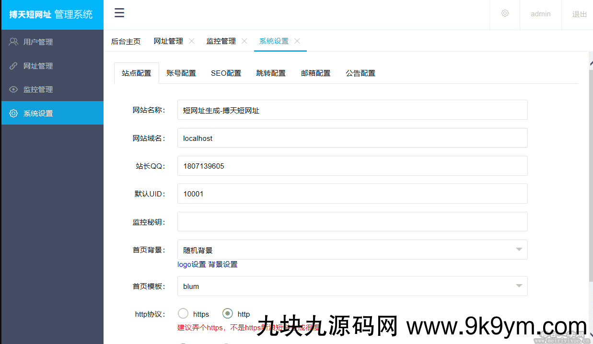This screenshot has height=344, width=593.
Task: Open the 站点配置 settings tab
Action: pyautogui.click(x=137, y=73)
